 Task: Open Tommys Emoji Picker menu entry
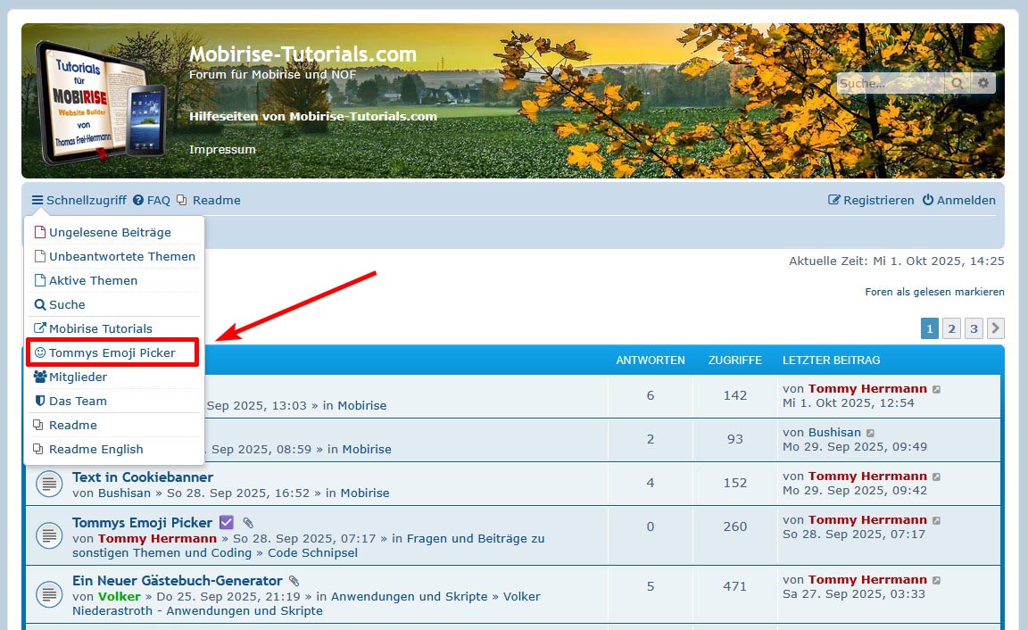(x=113, y=352)
